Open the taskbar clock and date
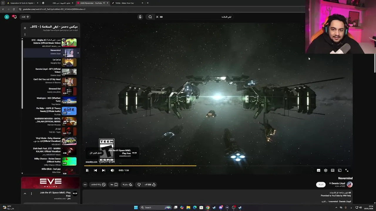 tap(368, 207)
